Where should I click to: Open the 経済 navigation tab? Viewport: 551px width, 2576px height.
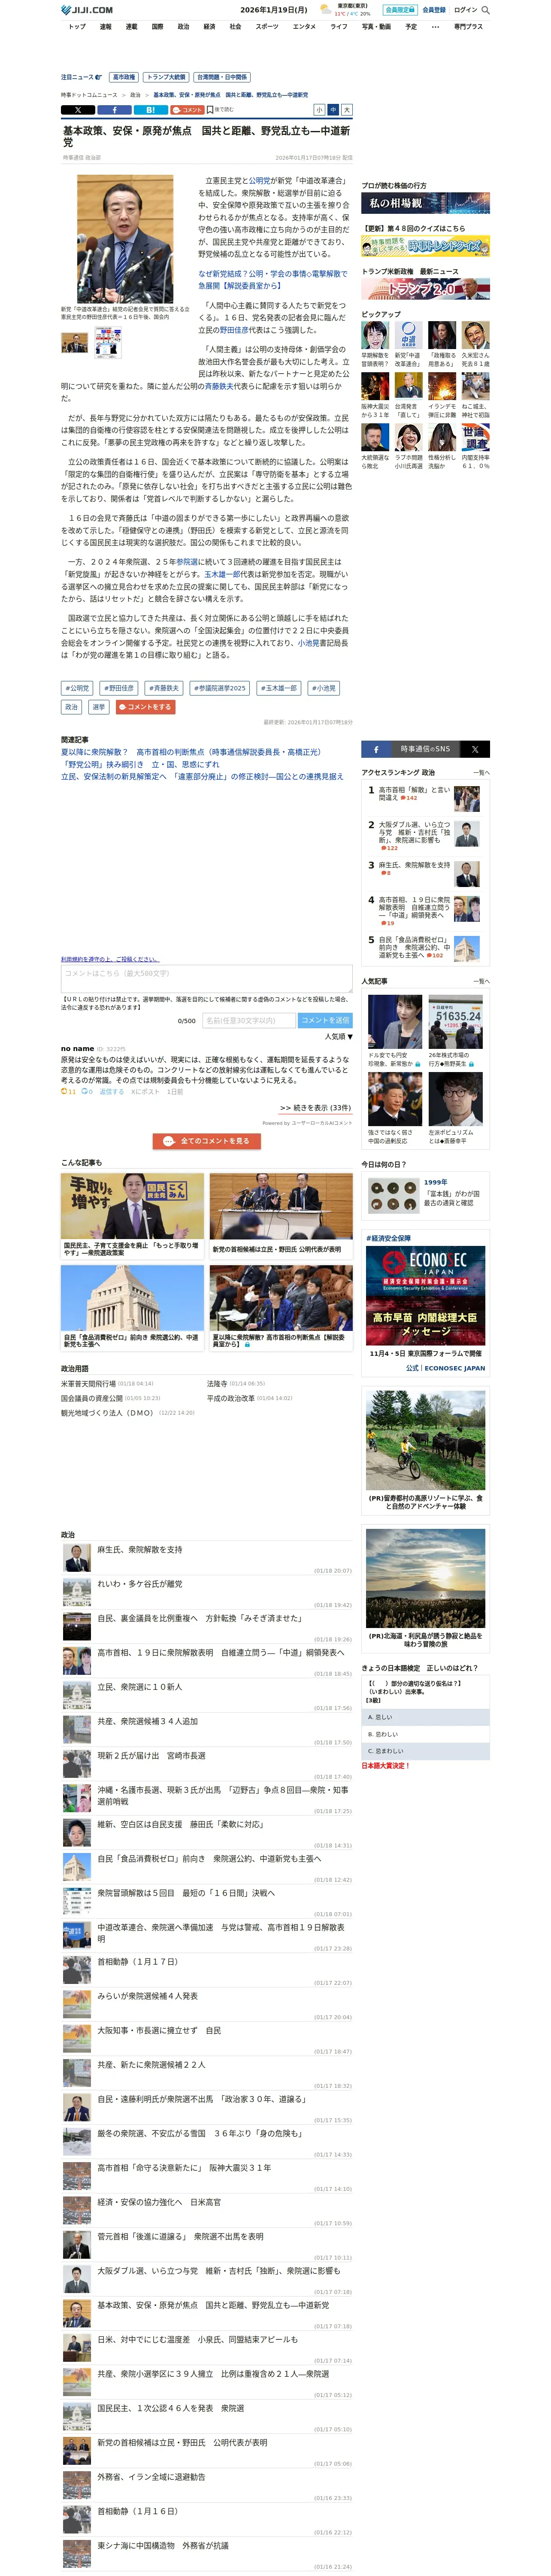(x=209, y=27)
